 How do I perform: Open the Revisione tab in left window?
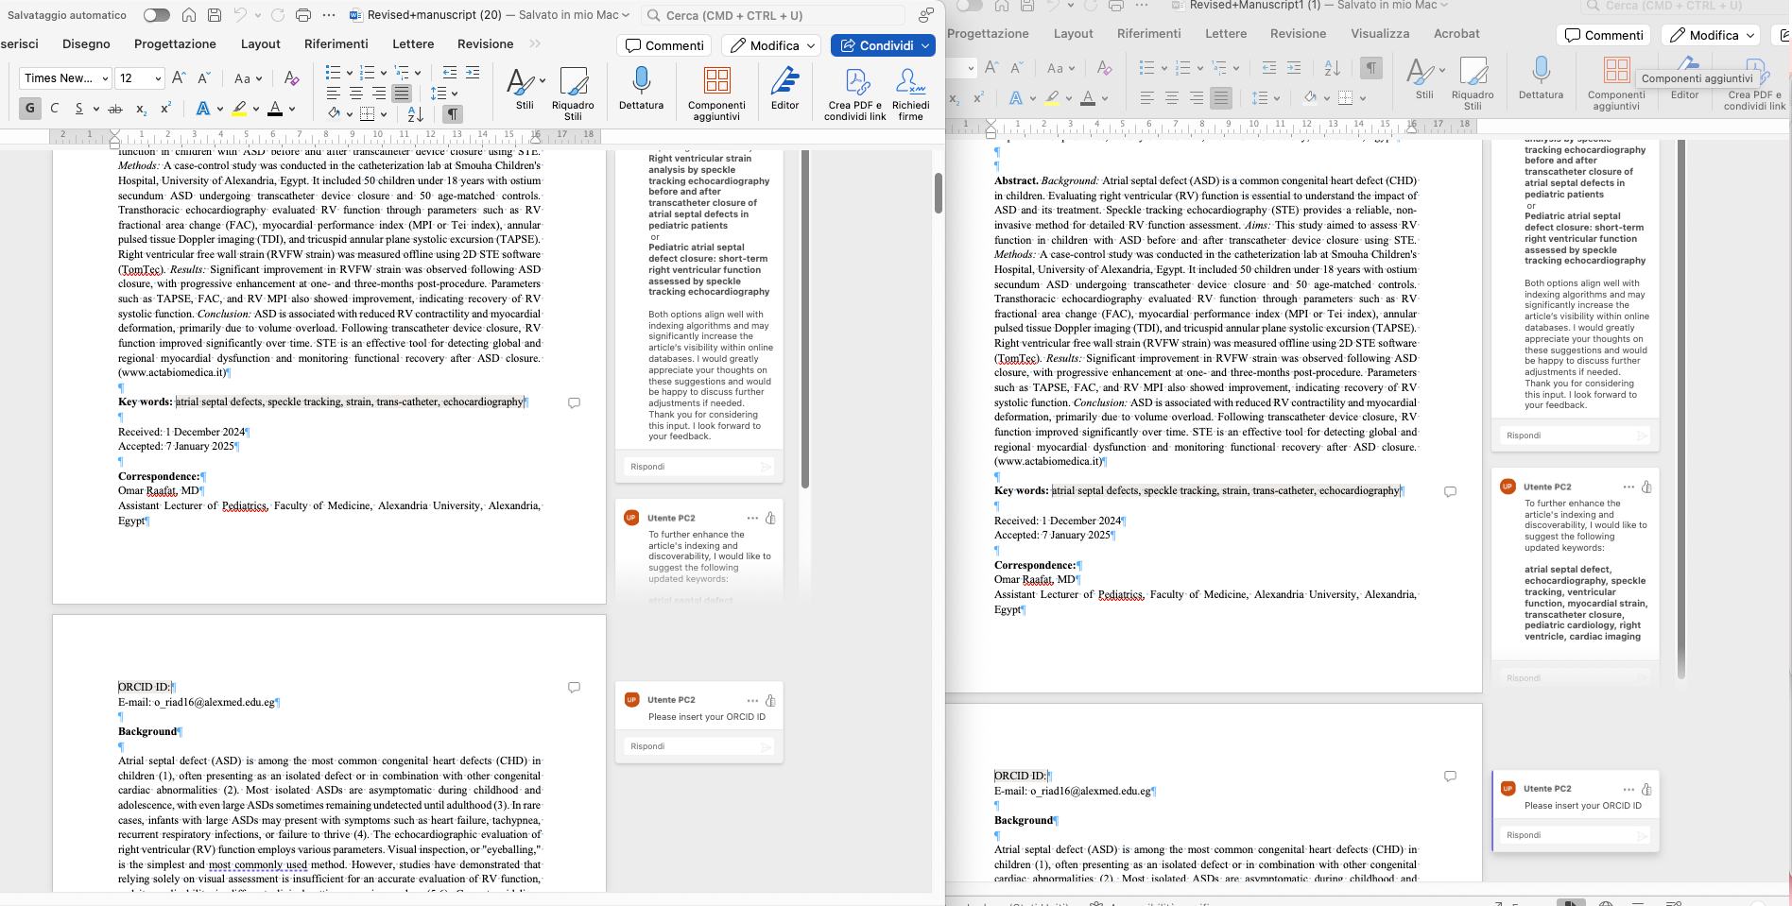[485, 44]
